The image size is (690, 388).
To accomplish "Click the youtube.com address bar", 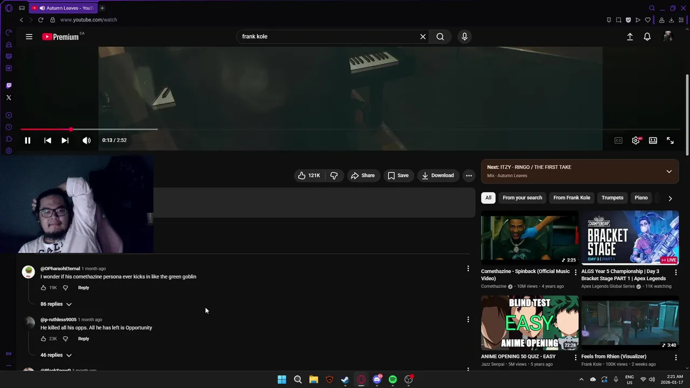I will (x=88, y=20).
